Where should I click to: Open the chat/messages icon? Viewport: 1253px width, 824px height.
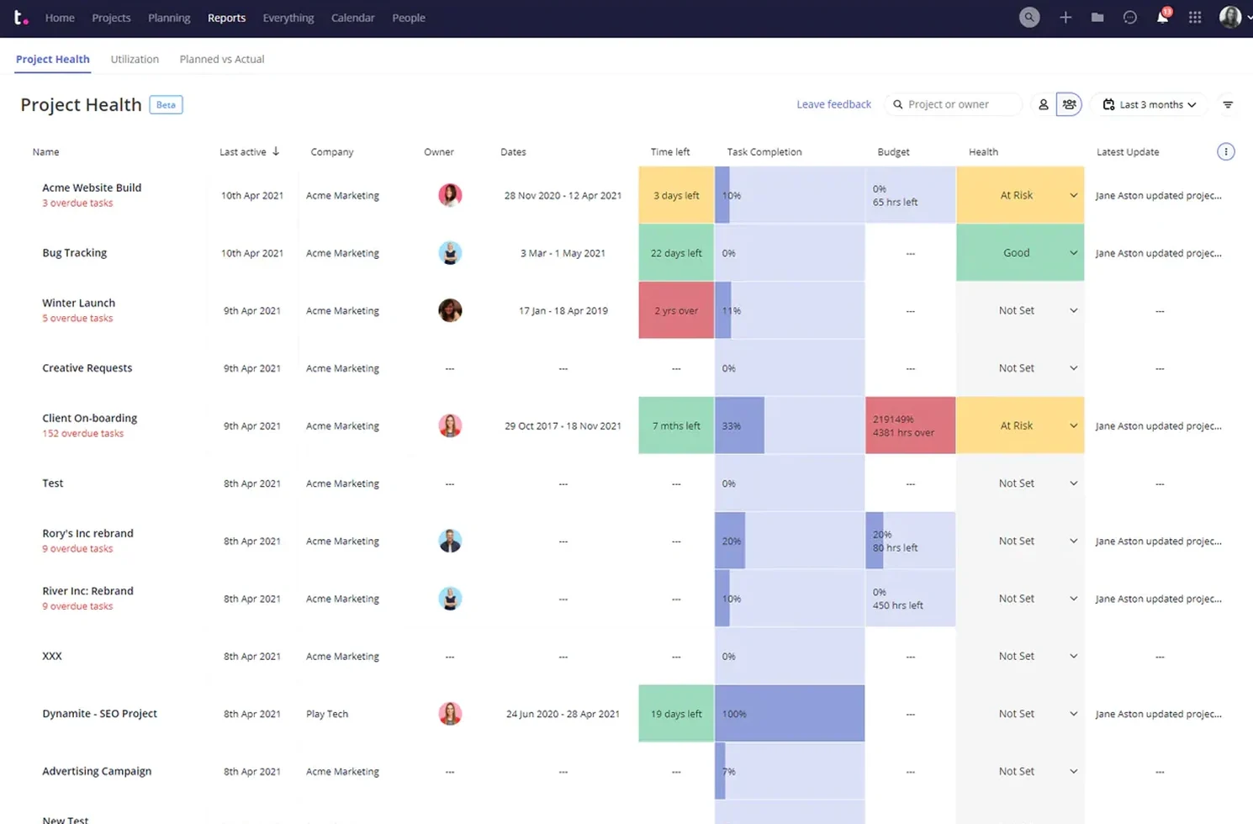[1129, 17]
